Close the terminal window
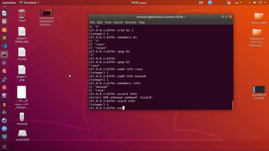The width and height of the screenshot is (269, 151). tap(231, 17)
